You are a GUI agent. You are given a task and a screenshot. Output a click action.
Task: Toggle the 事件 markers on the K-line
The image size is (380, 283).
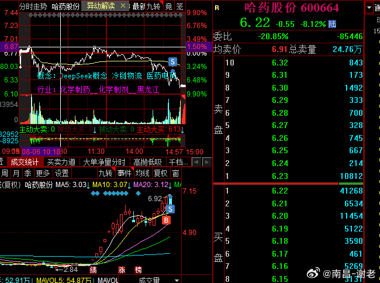point(125,173)
